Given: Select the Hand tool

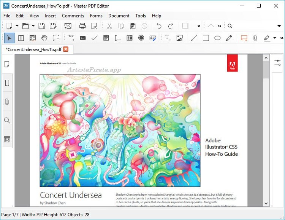Looking at the screenshot, I should click(44, 38).
